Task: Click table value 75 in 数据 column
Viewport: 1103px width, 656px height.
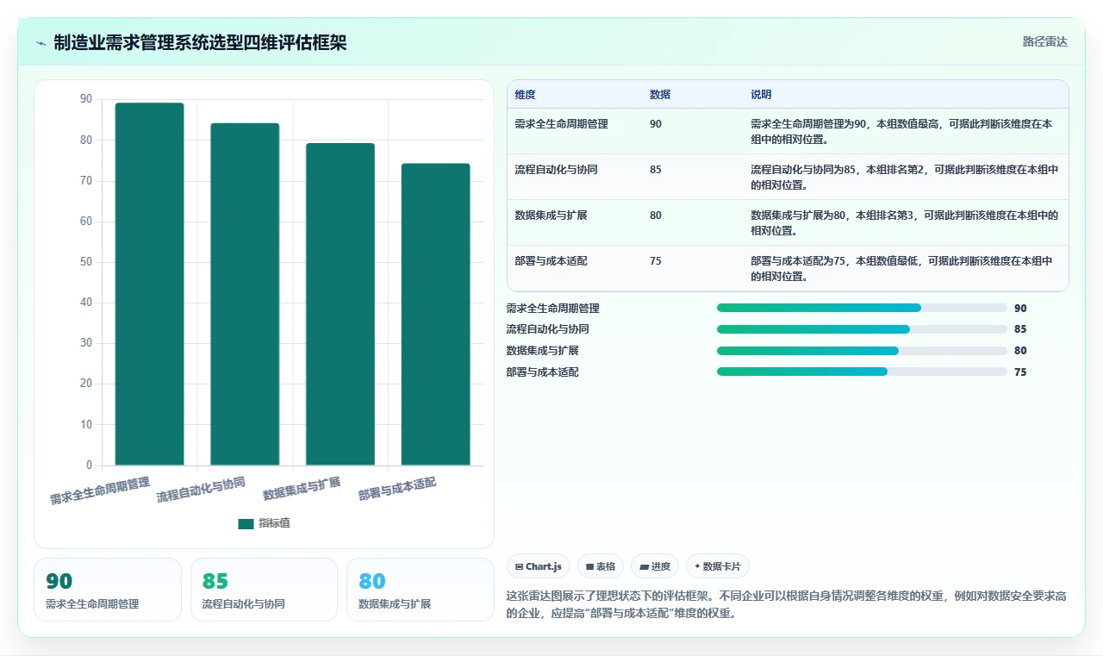Action: (x=656, y=261)
